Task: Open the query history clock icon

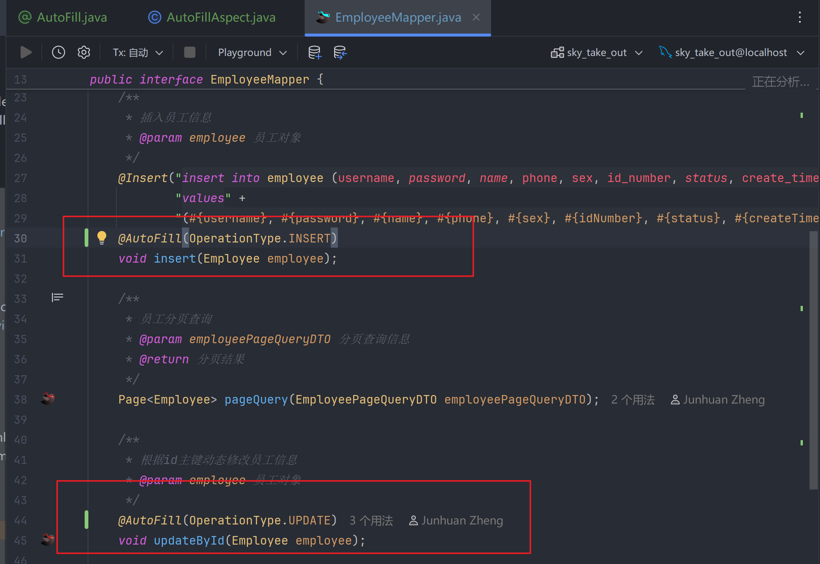Action: (x=59, y=53)
